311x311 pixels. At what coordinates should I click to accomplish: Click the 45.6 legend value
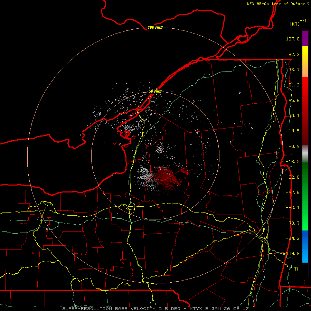click(294, 100)
